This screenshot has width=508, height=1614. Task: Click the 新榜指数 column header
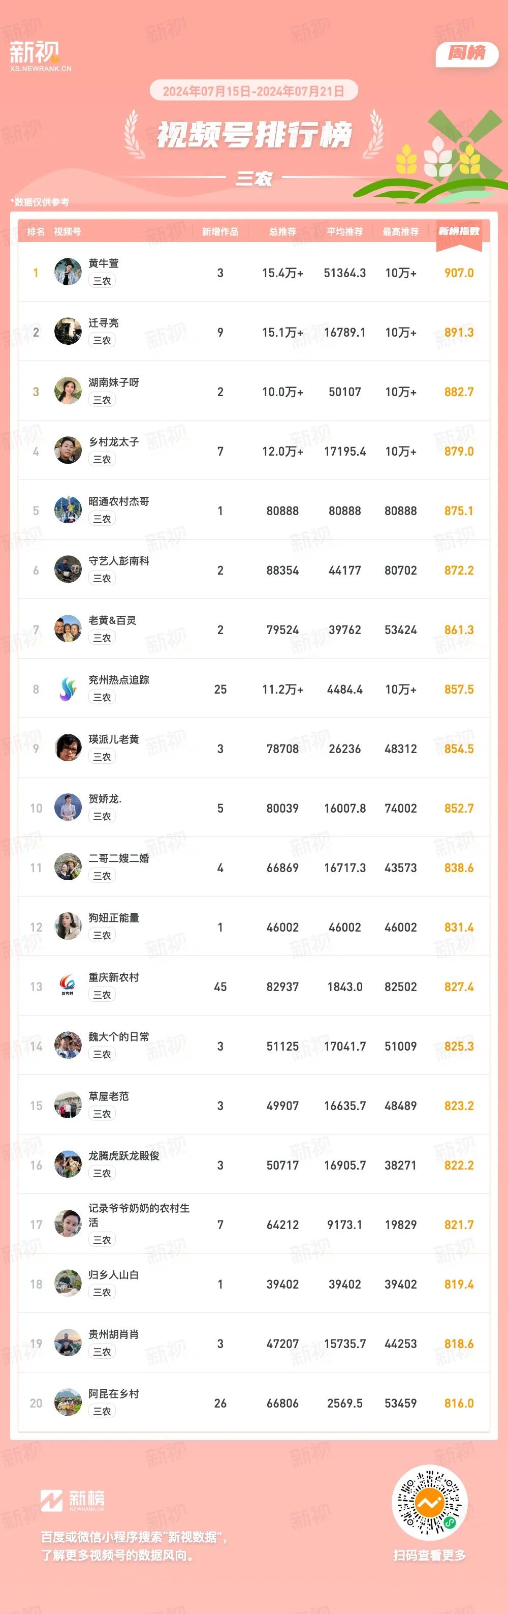point(459,232)
